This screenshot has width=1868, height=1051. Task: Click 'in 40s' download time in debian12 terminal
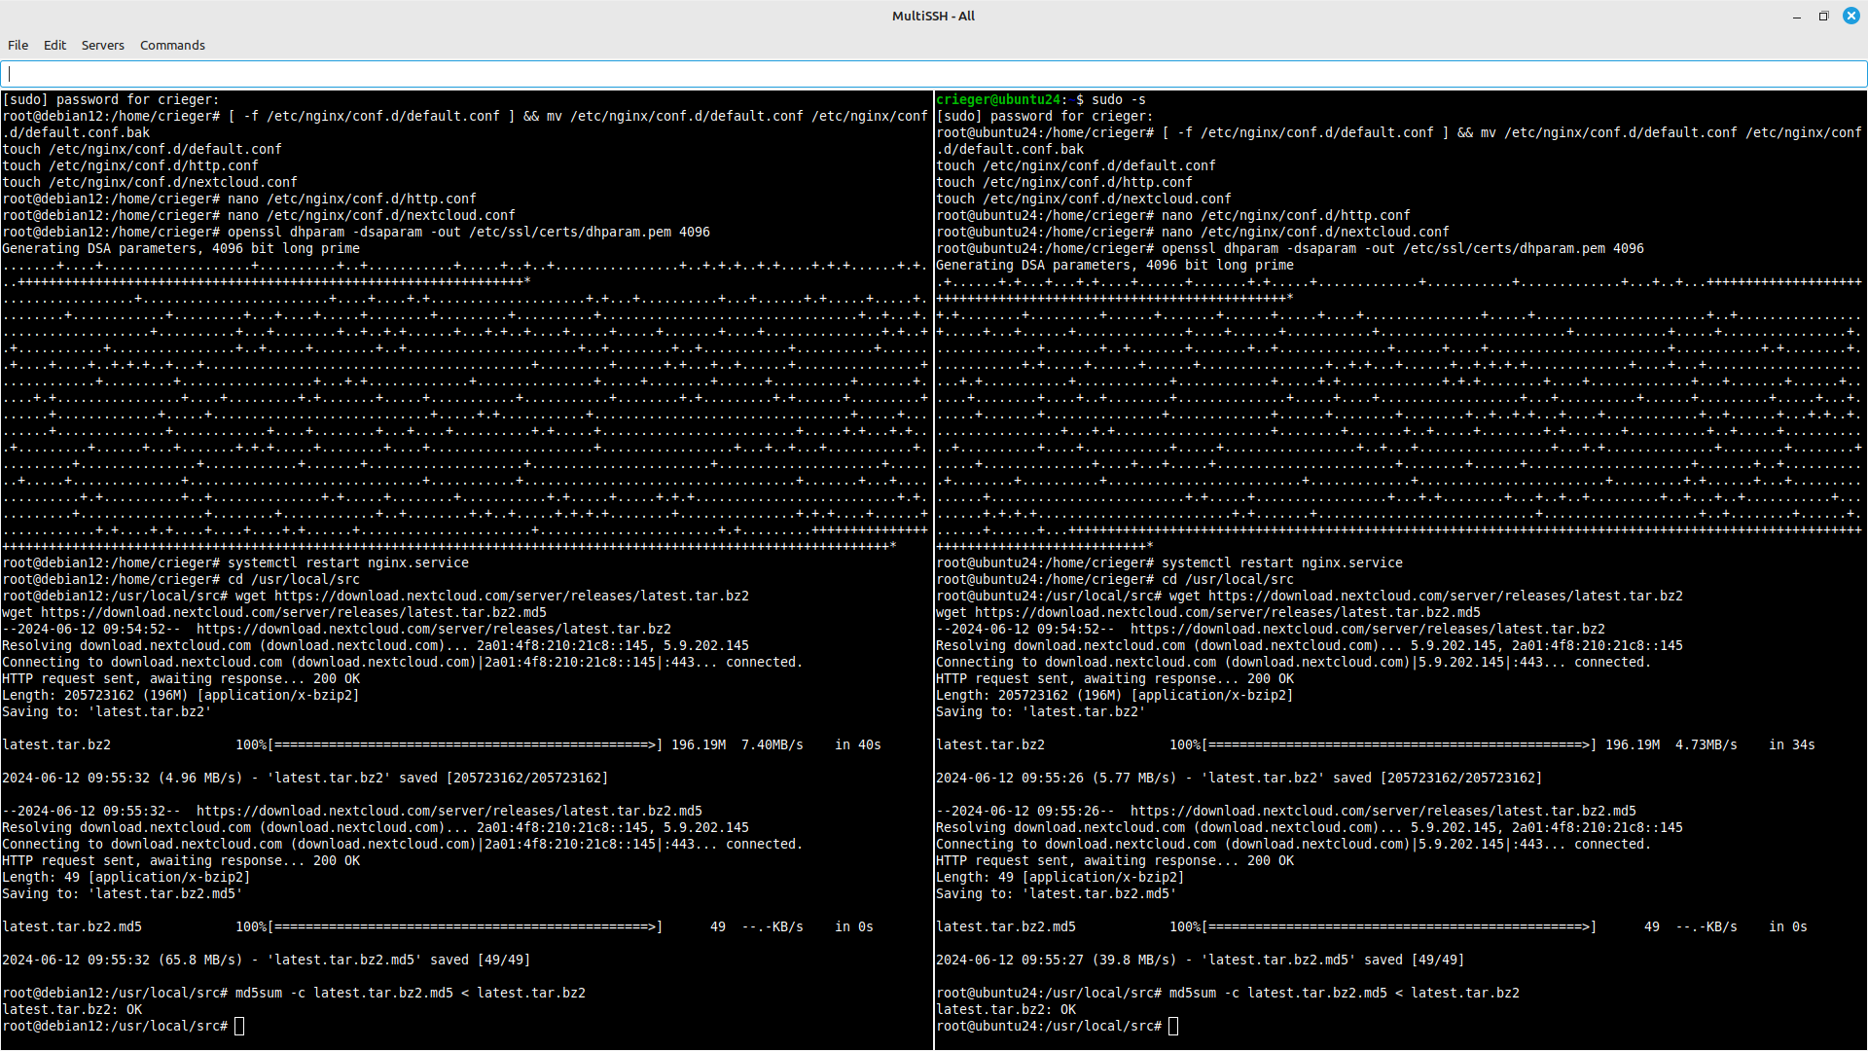pyautogui.click(x=858, y=744)
